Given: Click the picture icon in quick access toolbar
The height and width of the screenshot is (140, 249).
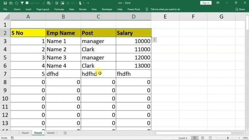Looking at the screenshot, I should point(63,3).
